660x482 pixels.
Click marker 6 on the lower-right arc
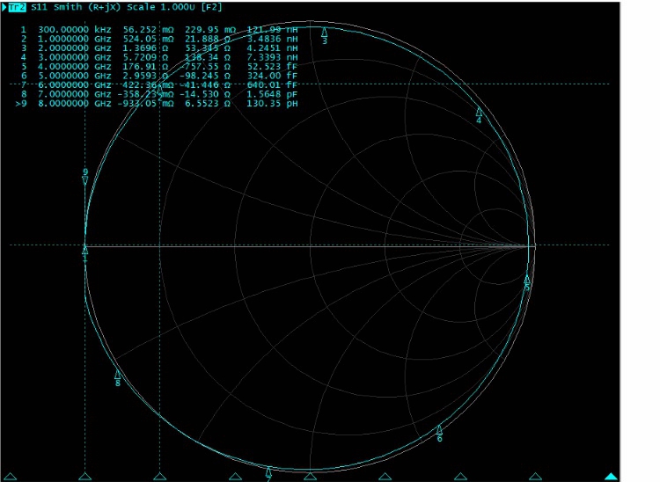[x=439, y=432]
